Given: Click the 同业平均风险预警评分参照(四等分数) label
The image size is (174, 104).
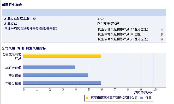Looking at the screenshot, I should (31, 28).
